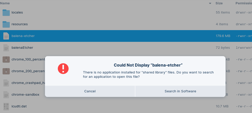Select the resources folder icon

coord(6,24)
